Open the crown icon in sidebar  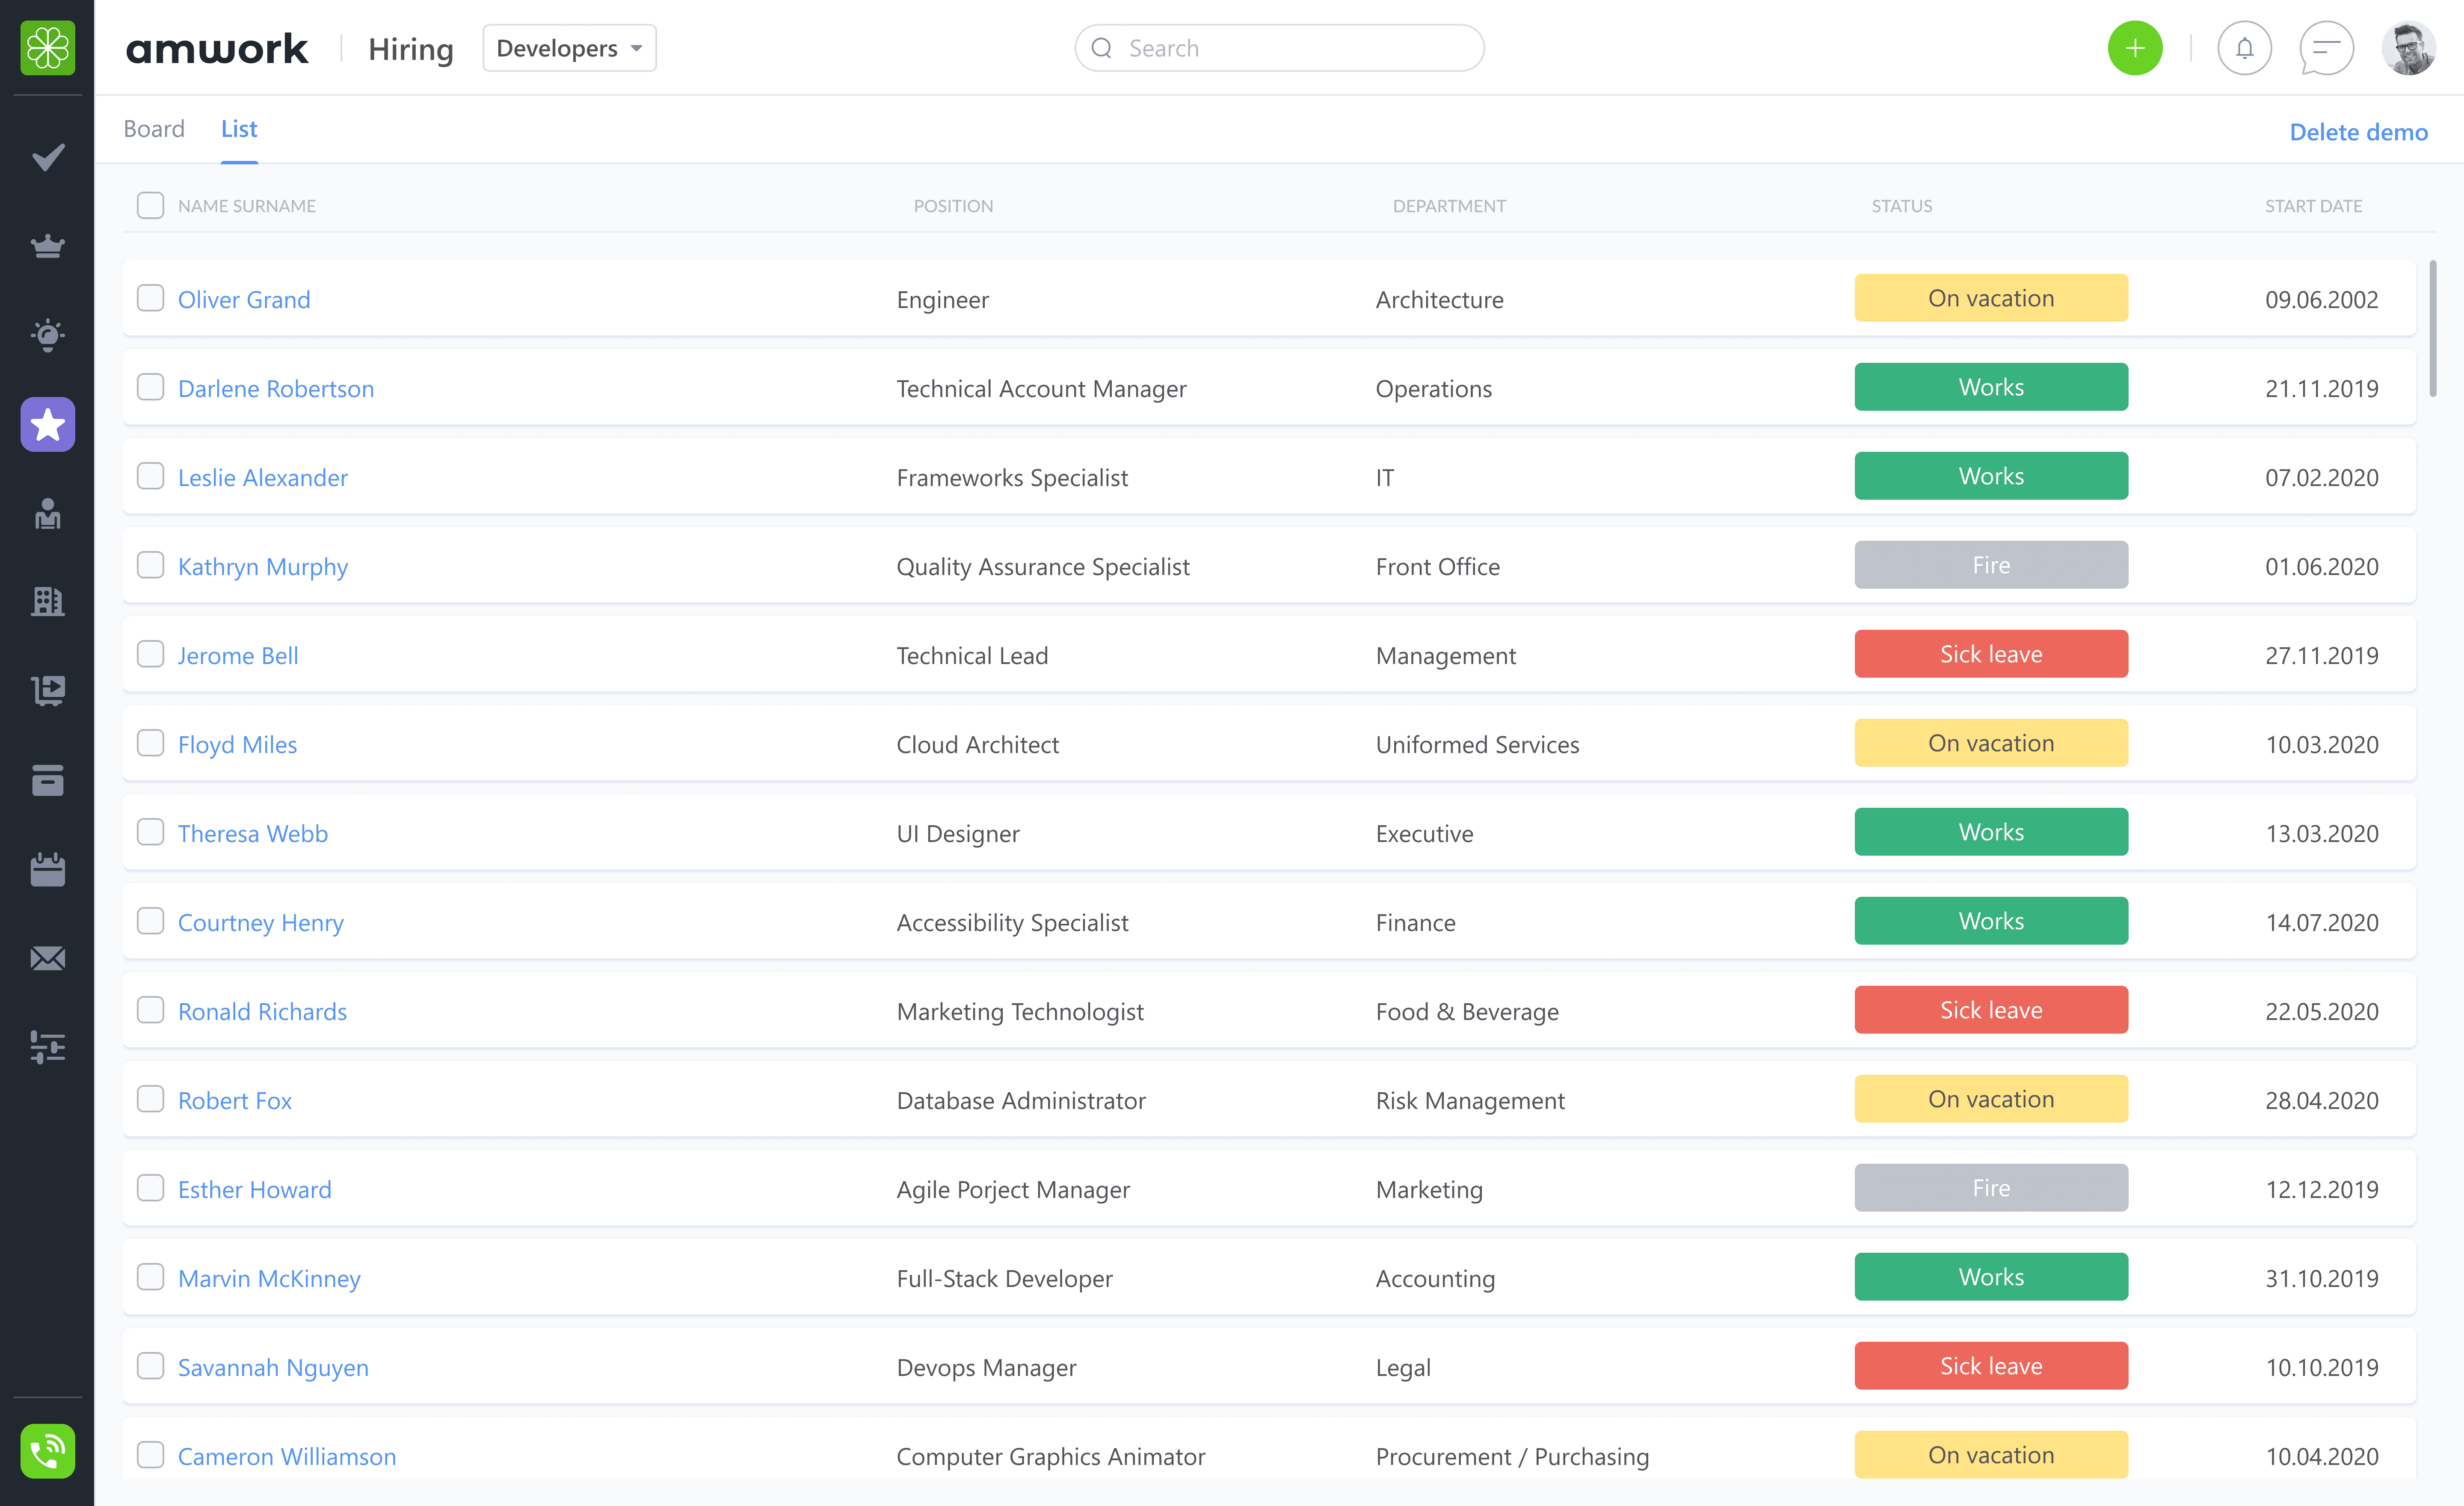click(47, 245)
